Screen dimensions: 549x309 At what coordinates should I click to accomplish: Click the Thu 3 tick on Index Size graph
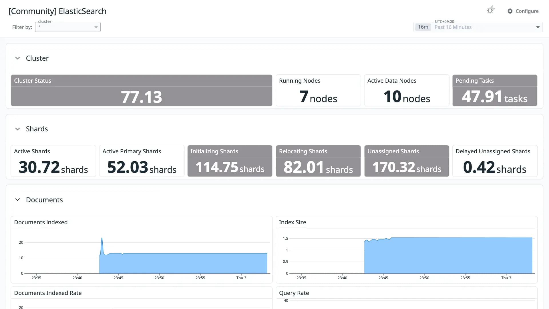506,278
